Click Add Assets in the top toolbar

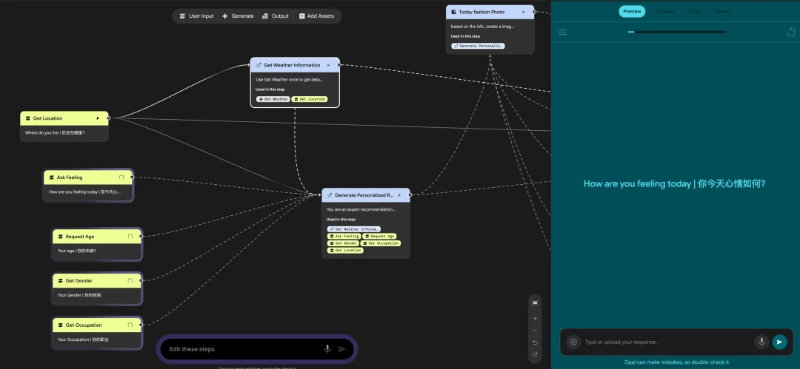[x=316, y=16]
